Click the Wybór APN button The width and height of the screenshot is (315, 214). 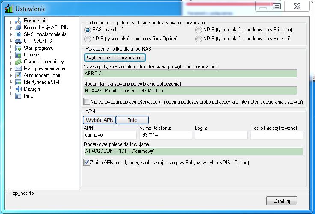99,120
